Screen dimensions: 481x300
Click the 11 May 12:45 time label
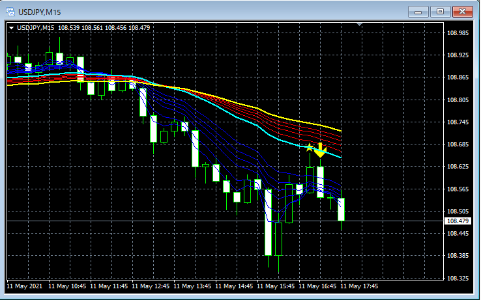tap(151, 286)
